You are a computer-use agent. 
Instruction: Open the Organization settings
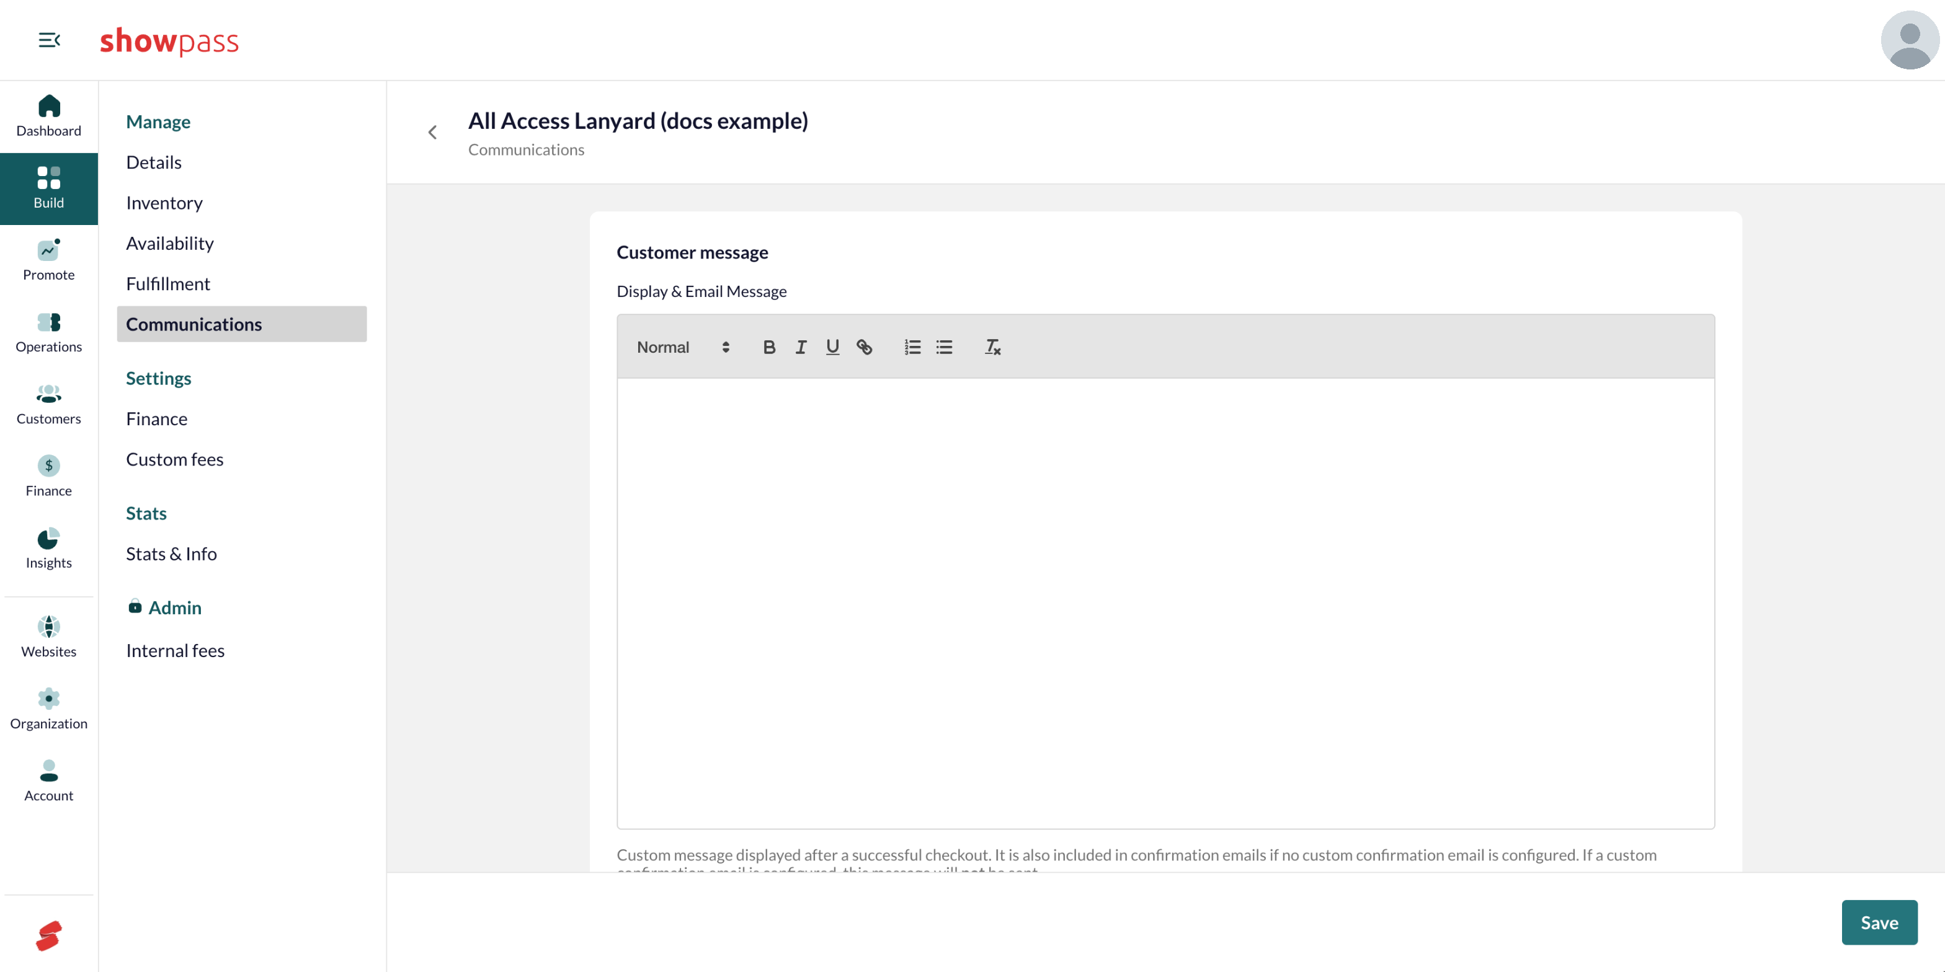[x=48, y=709]
